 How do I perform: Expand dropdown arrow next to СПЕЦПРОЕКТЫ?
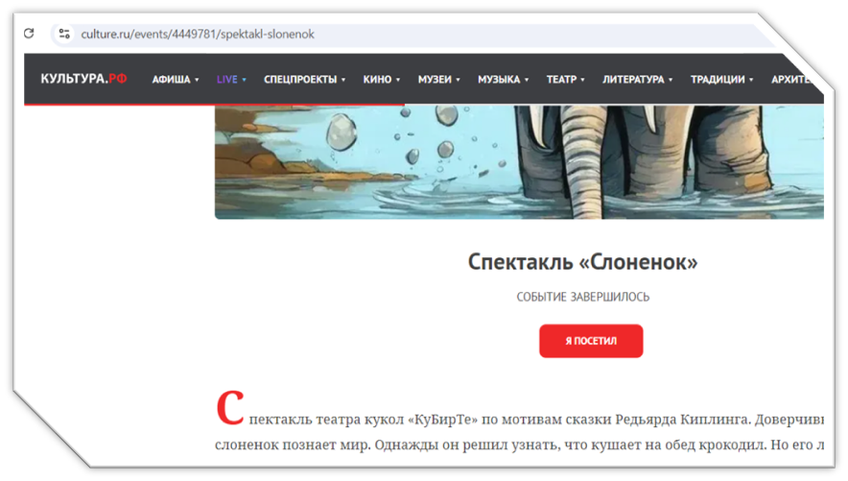click(x=343, y=80)
